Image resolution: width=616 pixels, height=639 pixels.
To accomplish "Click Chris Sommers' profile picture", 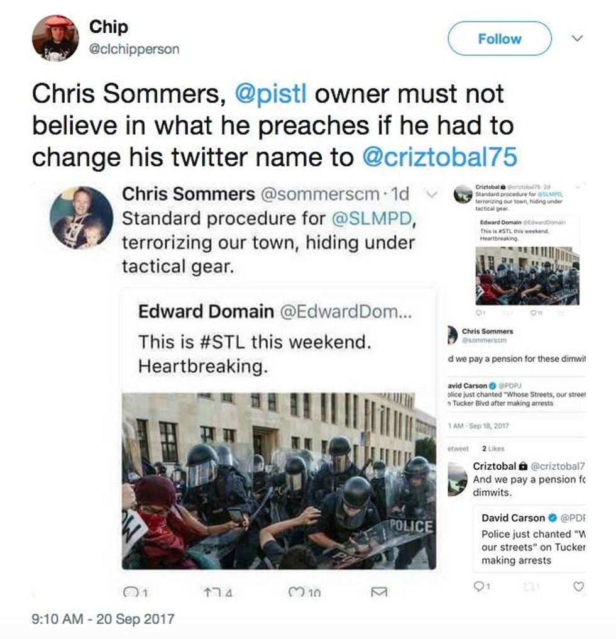I will click(x=81, y=218).
